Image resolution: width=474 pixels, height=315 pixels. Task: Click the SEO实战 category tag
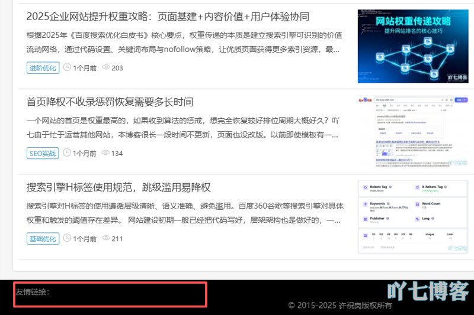(43, 153)
